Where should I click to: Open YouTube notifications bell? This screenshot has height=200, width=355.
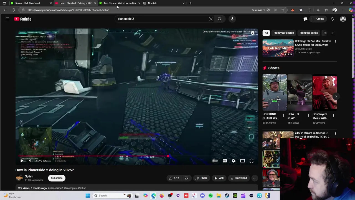[x=332, y=19]
